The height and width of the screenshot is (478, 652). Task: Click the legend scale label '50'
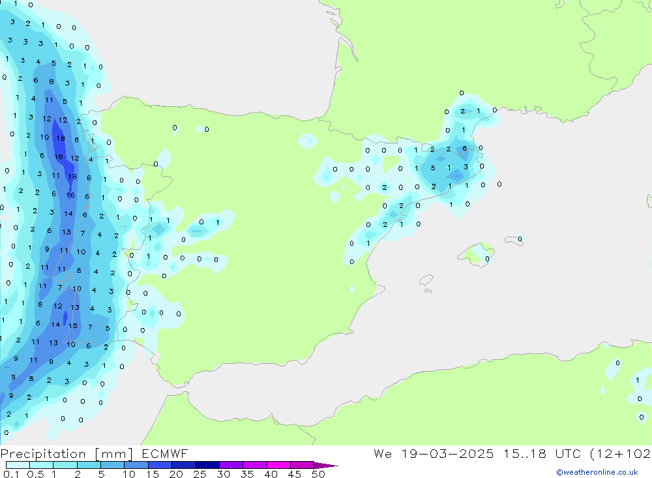(318, 474)
